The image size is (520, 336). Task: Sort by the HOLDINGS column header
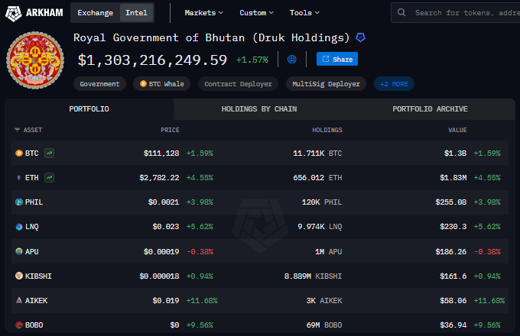point(327,130)
